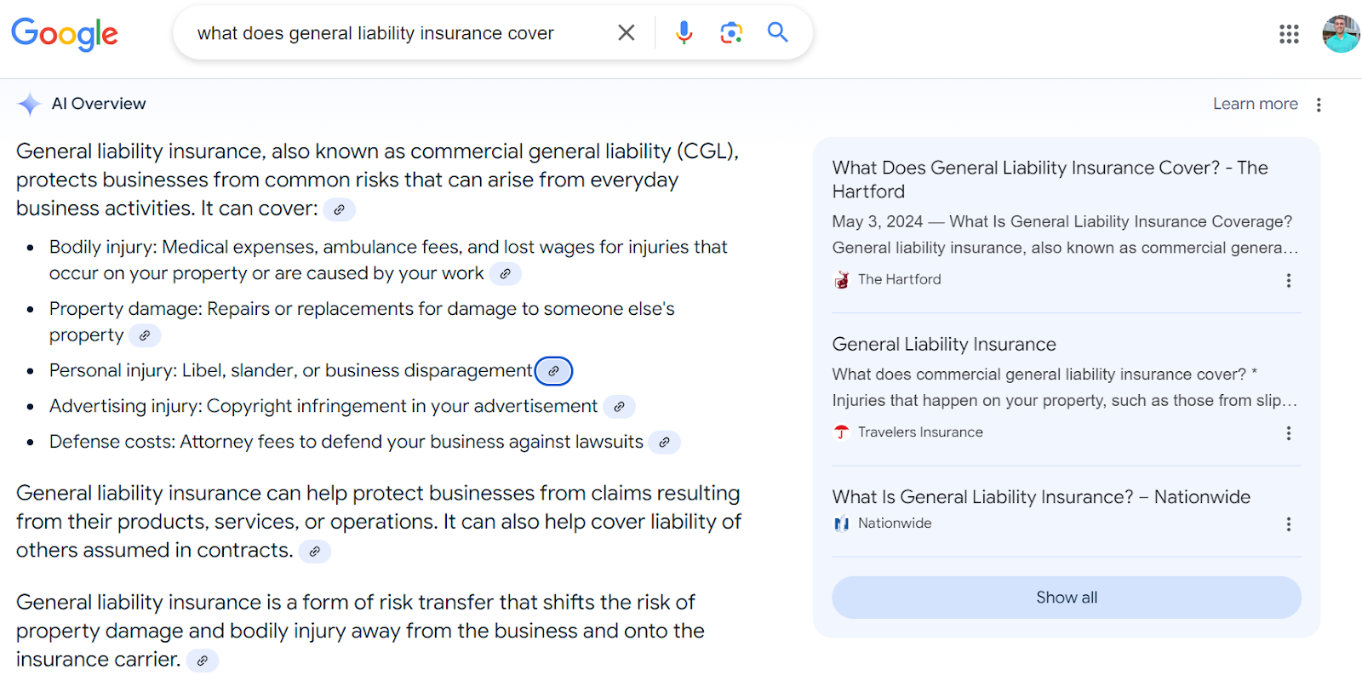The height and width of the screenshot is (675, 1362).
Task: Open AI Overview three-dot options menu
Action: 1319,105
